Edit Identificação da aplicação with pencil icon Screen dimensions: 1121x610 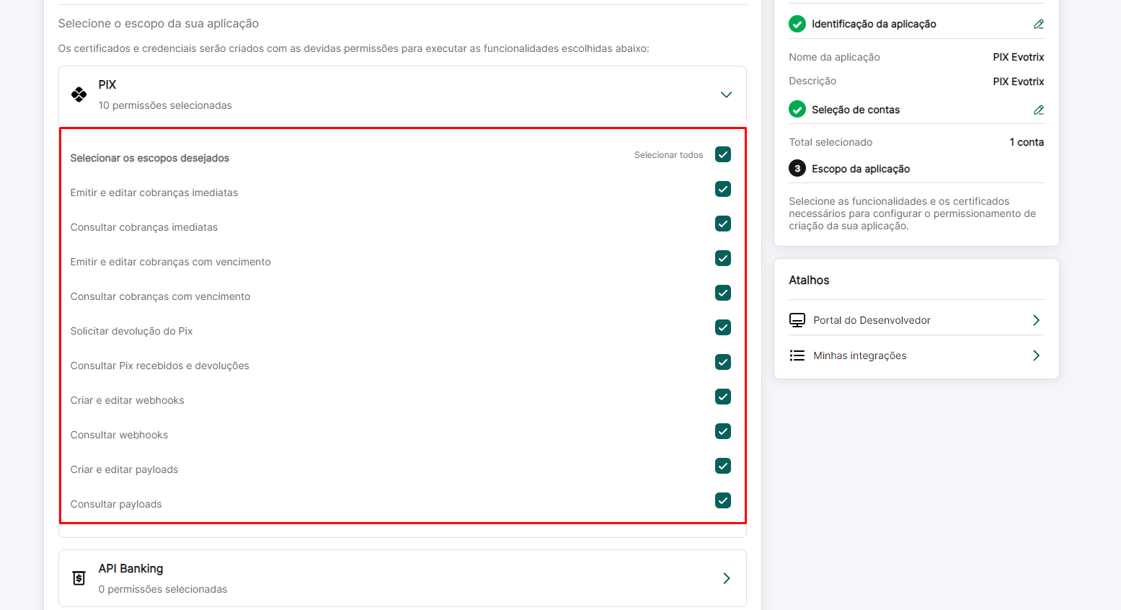pos(1038,24)
